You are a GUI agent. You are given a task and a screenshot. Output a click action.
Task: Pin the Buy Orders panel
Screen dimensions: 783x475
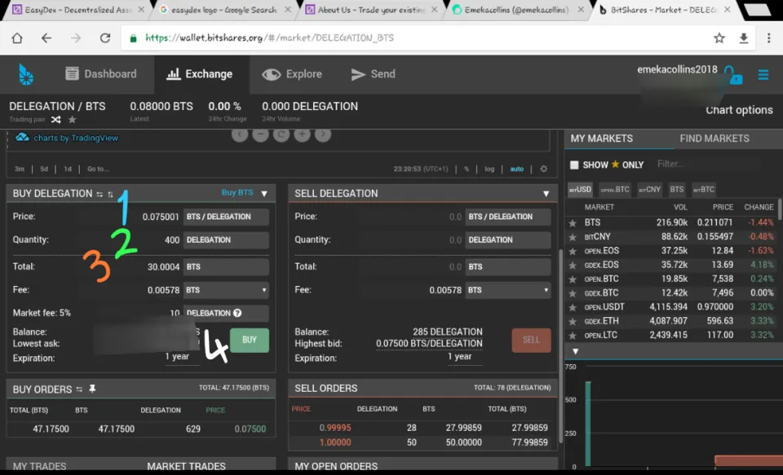92,389
